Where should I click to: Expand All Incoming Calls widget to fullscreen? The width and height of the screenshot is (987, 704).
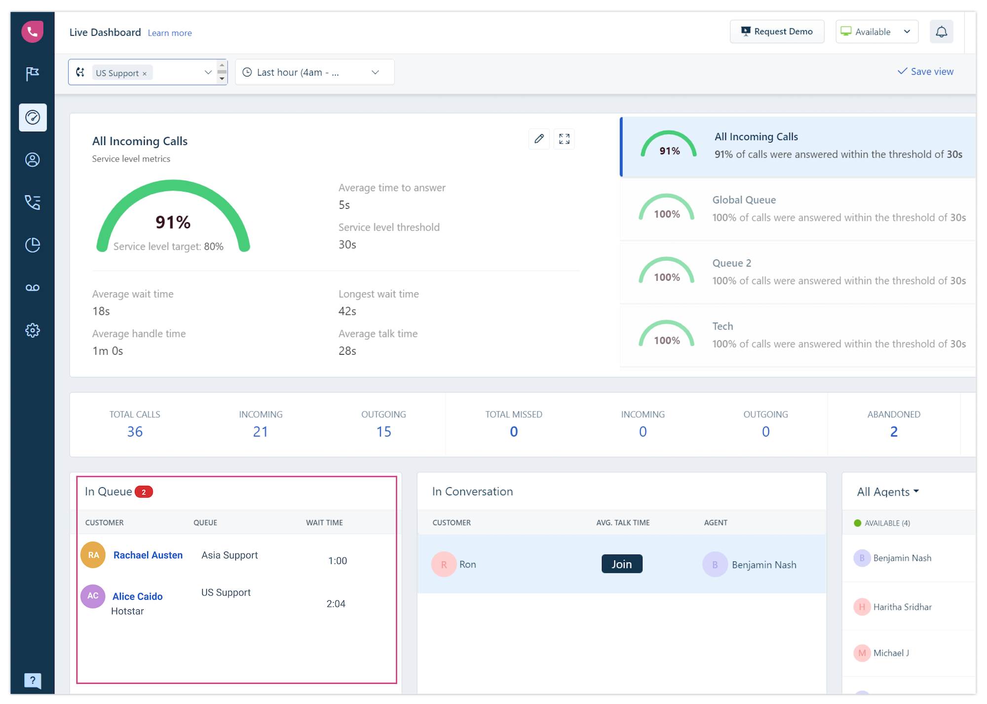tap(564, 139)
